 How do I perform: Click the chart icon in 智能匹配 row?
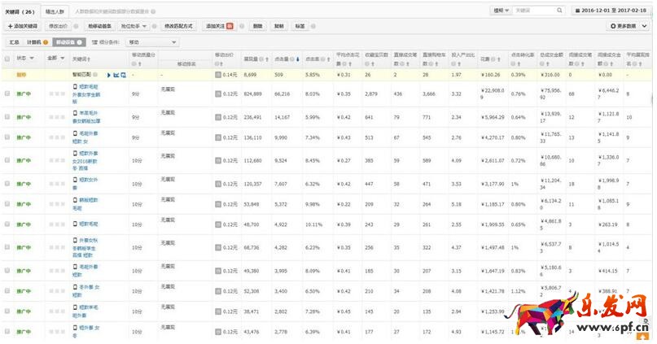[116, 75]
